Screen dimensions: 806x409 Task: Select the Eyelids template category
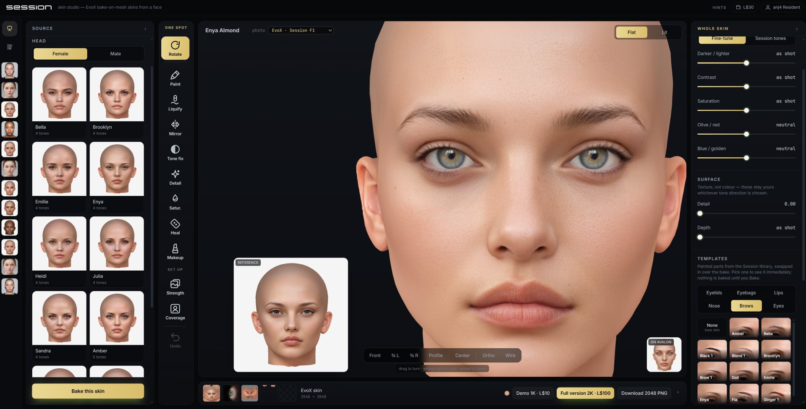[x=714, y=293]
